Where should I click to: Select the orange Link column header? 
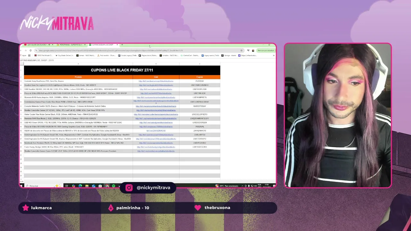click(156, 77)
